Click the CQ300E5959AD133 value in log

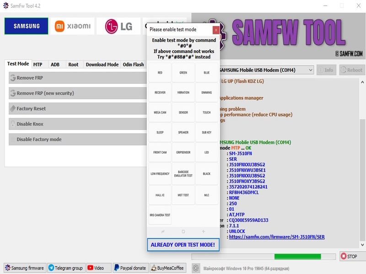tap(248, 220)
